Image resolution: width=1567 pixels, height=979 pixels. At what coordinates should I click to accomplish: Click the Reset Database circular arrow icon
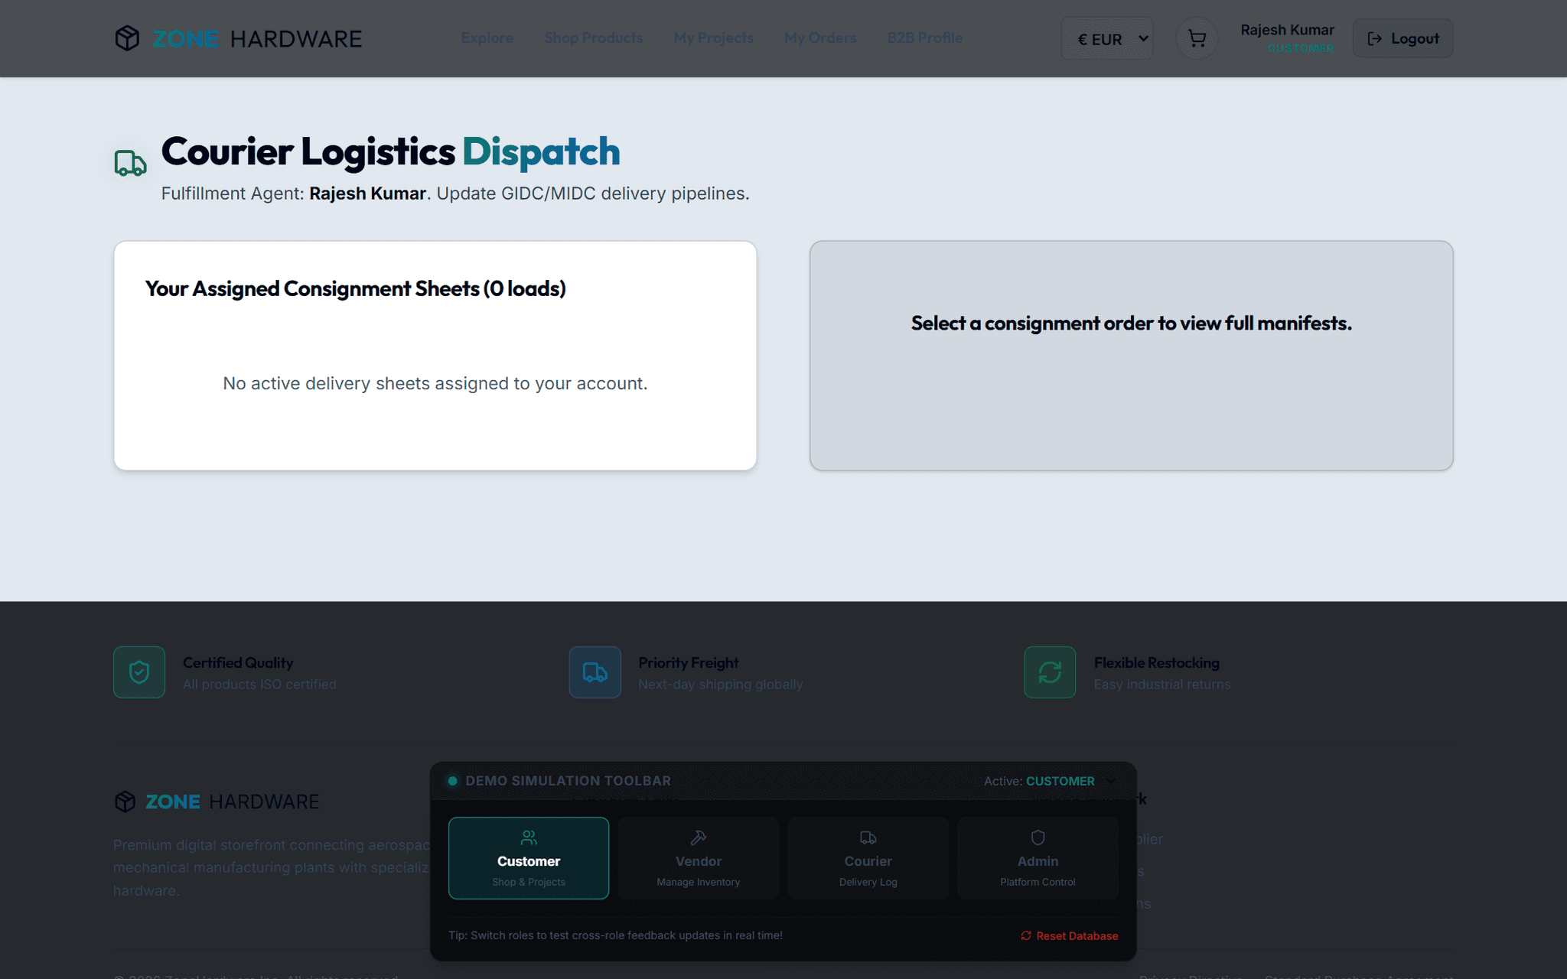tap(1026, 935)
